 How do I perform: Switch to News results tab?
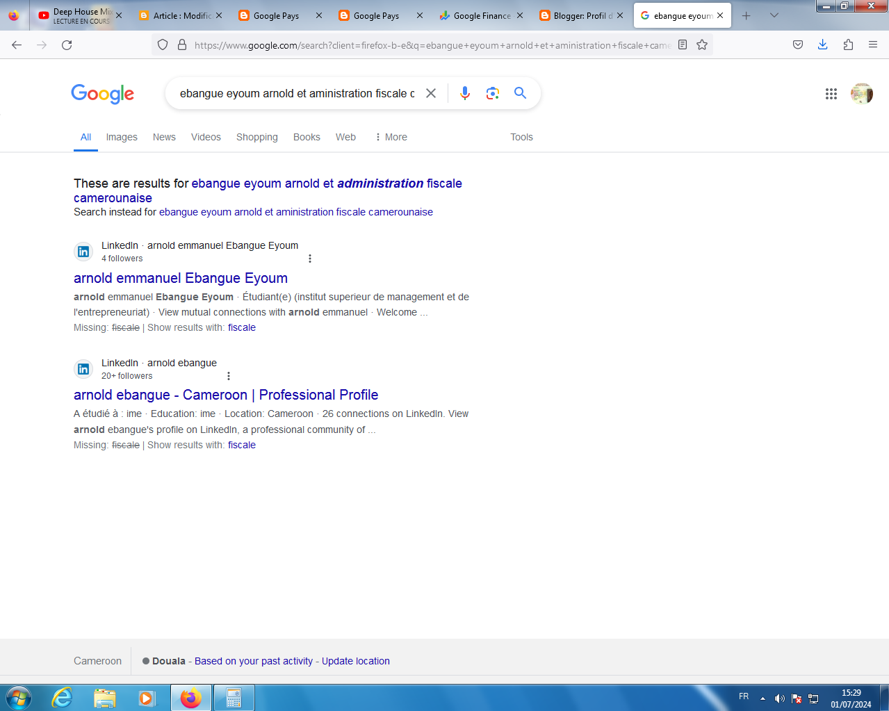[164, 137]
